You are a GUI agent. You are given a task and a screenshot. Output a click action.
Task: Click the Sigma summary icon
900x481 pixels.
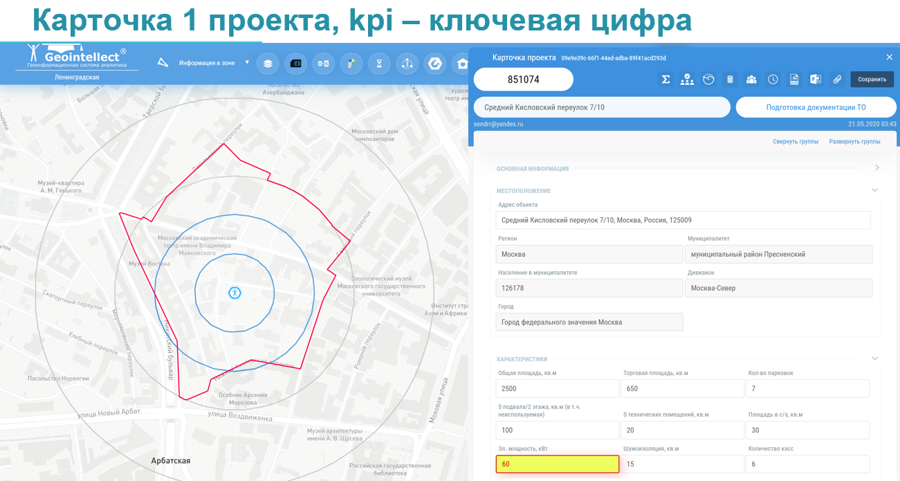click(x=665, y=80)
